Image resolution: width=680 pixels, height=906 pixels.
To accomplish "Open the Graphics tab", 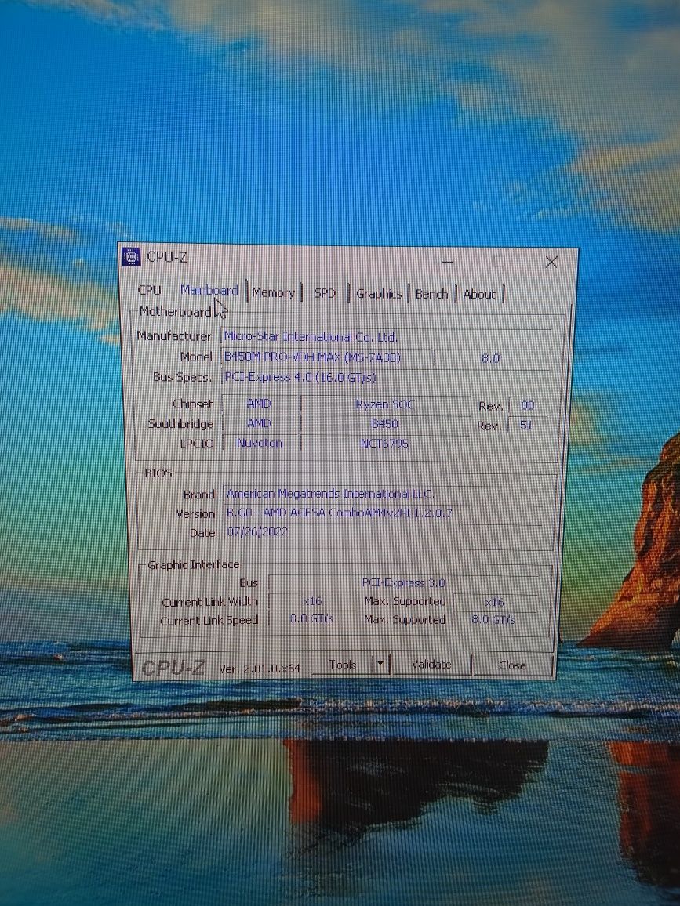I will click(379, 294).
